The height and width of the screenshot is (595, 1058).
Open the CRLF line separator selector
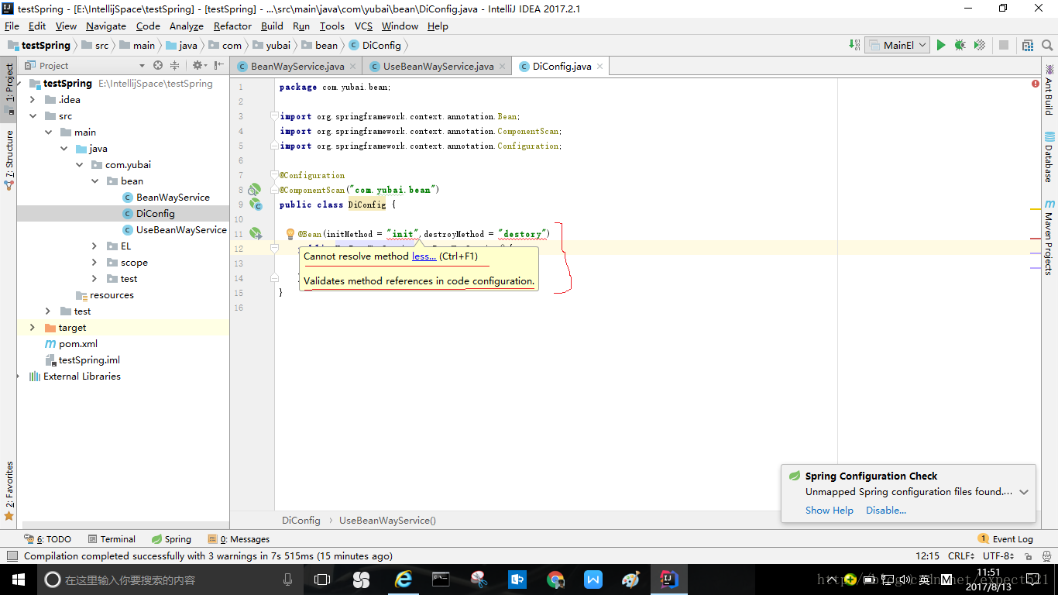[961, 555]
